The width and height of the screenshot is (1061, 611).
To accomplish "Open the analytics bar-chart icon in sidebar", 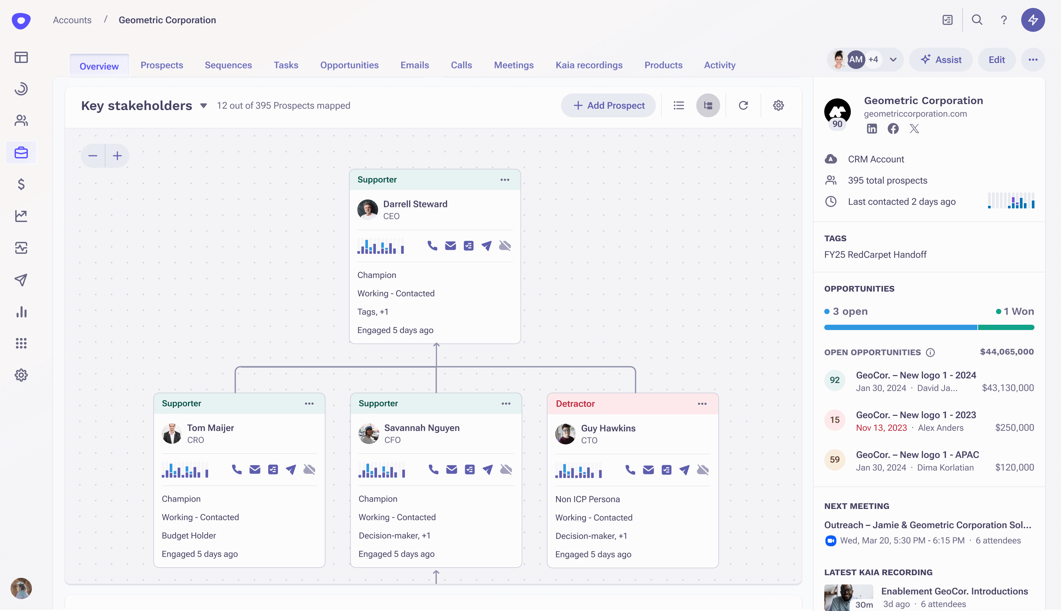I will coord(21,312).
